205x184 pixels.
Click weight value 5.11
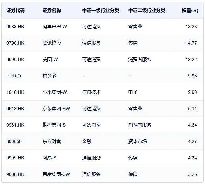192,109
